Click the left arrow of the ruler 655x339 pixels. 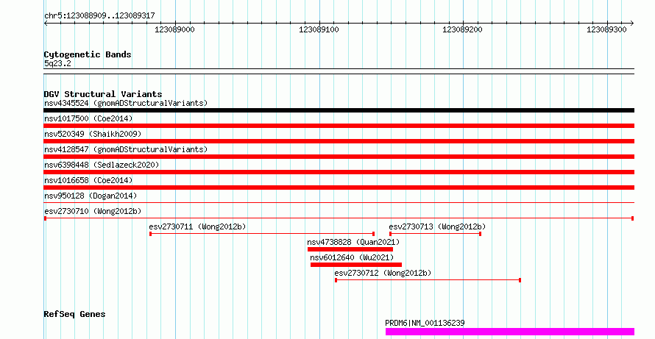click(46, 24)
